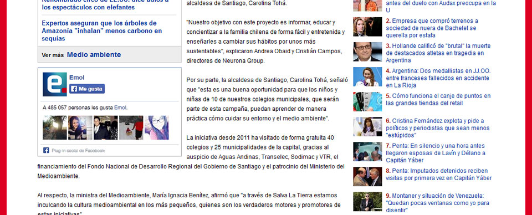Open Empresa que compró terrenos headline
Image resolution: width=532 pixels, height=215 pixels.
432,28
